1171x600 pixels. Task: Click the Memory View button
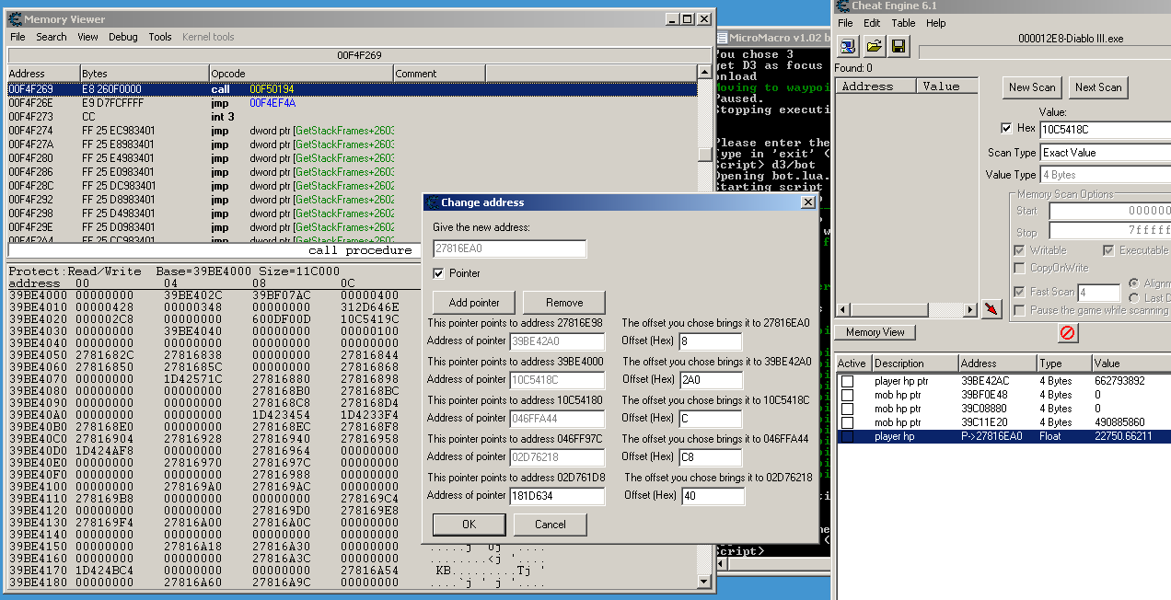[x=875, y=332]
